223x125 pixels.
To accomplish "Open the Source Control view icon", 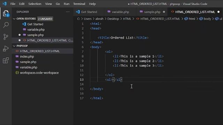I will [x=6, y=37].
